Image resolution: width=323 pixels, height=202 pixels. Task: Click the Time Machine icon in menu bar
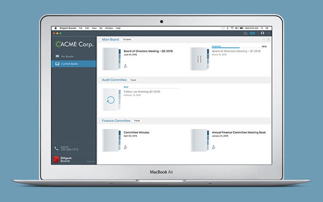pyautogui.click(x=223, y=28)
